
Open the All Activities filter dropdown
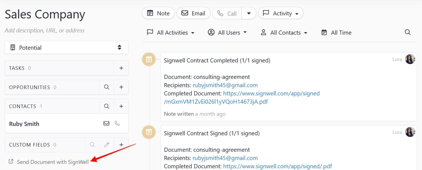[x=171, y=32]
